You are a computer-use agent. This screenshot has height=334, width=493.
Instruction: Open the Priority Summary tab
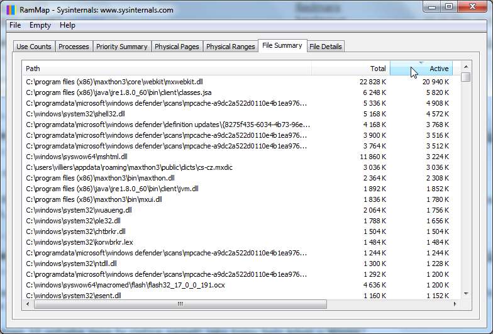coord(122,47)
